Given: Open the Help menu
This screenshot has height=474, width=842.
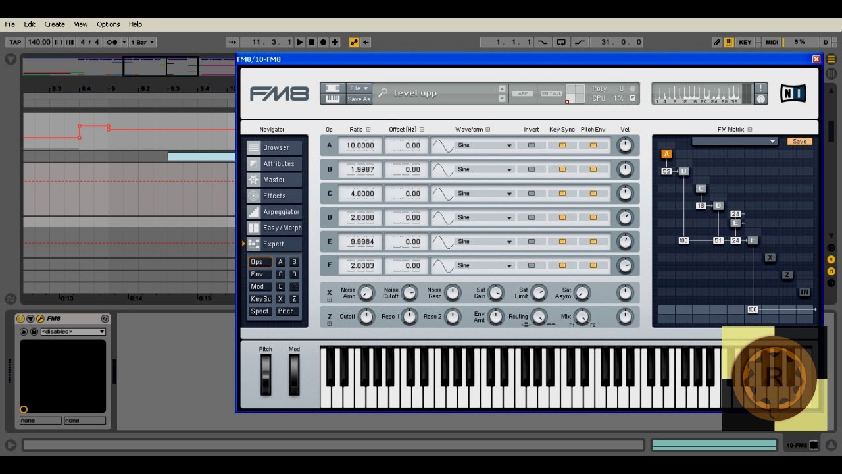Looking at the screenshot, I should pyautogui.click(x=136, y=24).
